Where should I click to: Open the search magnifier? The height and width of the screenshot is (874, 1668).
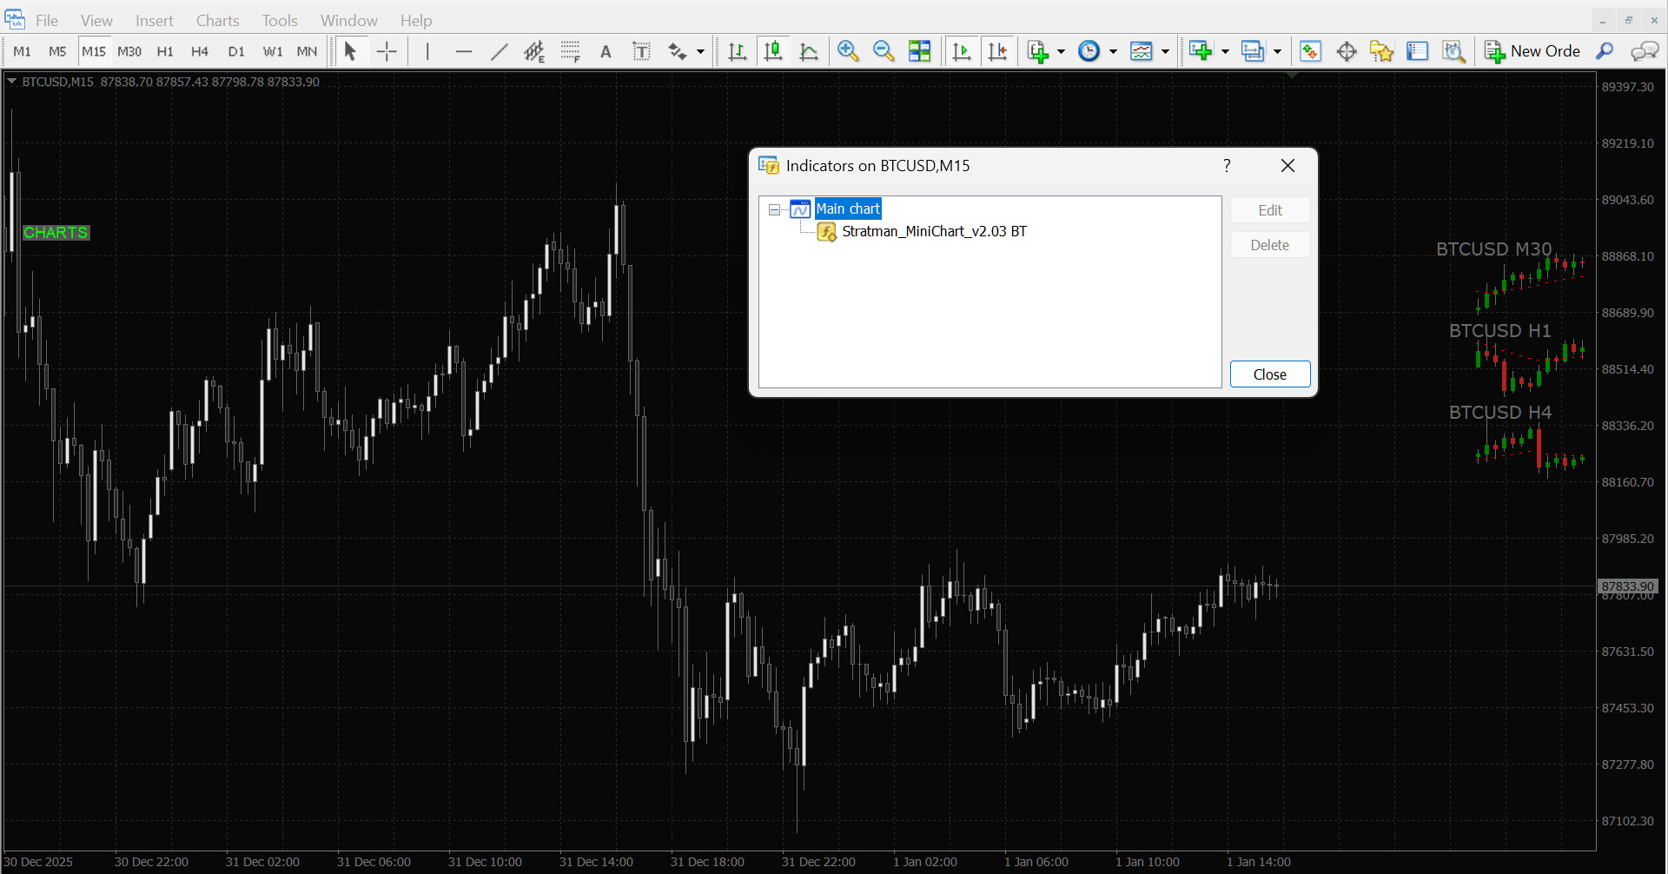(x=1605, y=51)
